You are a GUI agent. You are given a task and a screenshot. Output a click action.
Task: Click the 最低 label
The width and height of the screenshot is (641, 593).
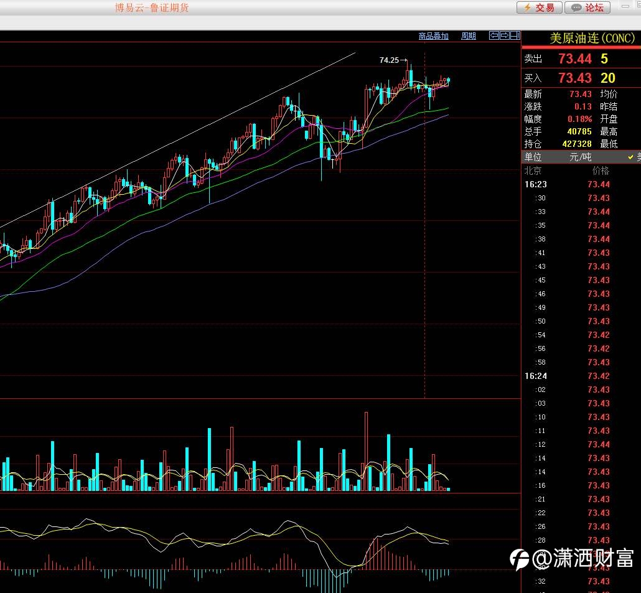coord(609,144)
